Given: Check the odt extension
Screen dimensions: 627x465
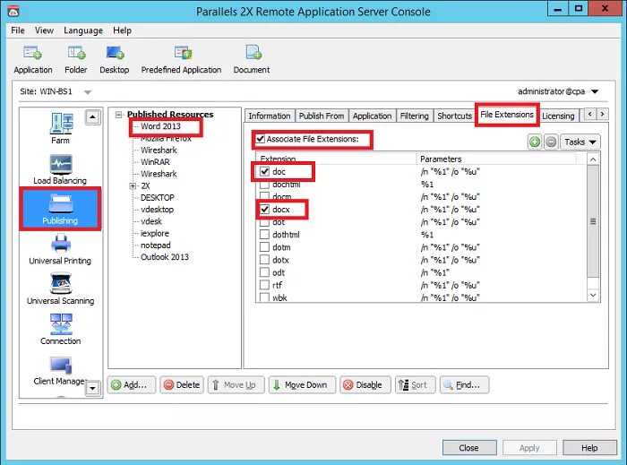Looking at the screenshot, I should pos(264,272).
